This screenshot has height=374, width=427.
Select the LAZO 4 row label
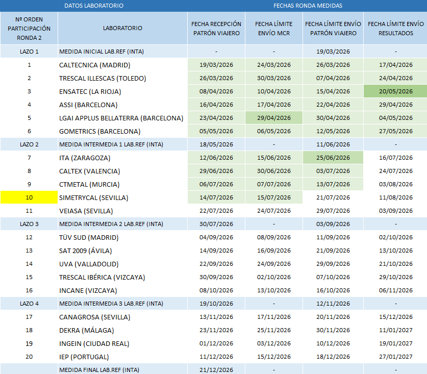(29, 304)
